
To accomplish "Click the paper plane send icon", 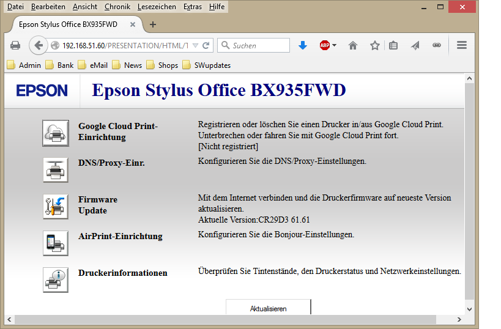I will (415, 45).
